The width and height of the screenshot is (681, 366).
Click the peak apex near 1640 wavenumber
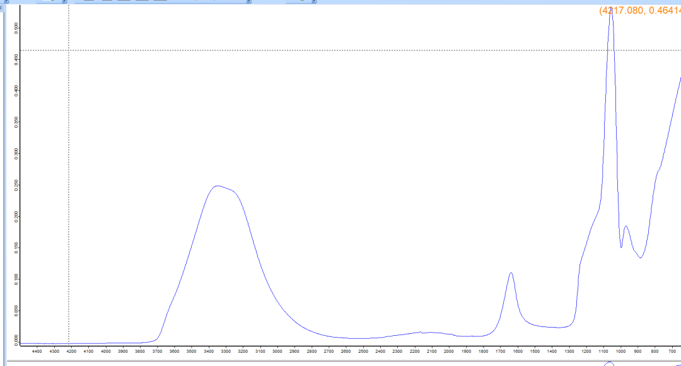coord(511,273)
